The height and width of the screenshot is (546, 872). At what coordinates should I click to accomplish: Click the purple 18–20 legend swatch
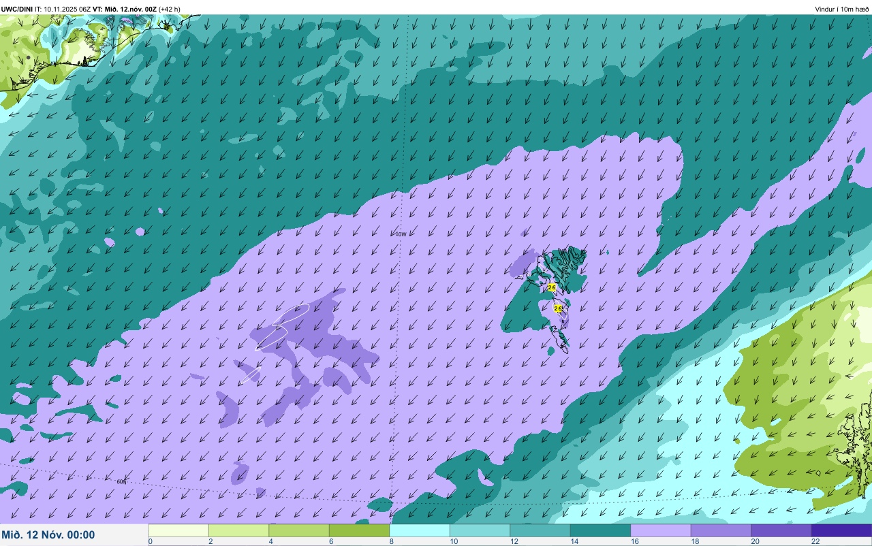point(721,530)
